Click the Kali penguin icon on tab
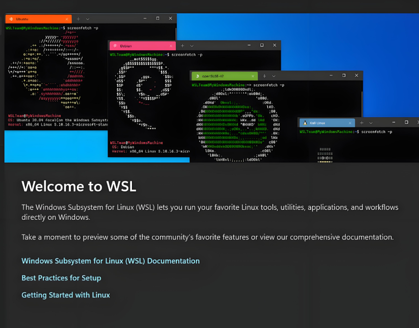 coord(305,123)
